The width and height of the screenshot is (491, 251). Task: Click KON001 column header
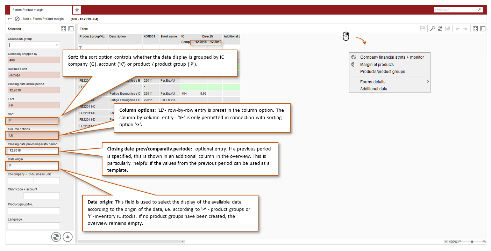pos(149,36)
